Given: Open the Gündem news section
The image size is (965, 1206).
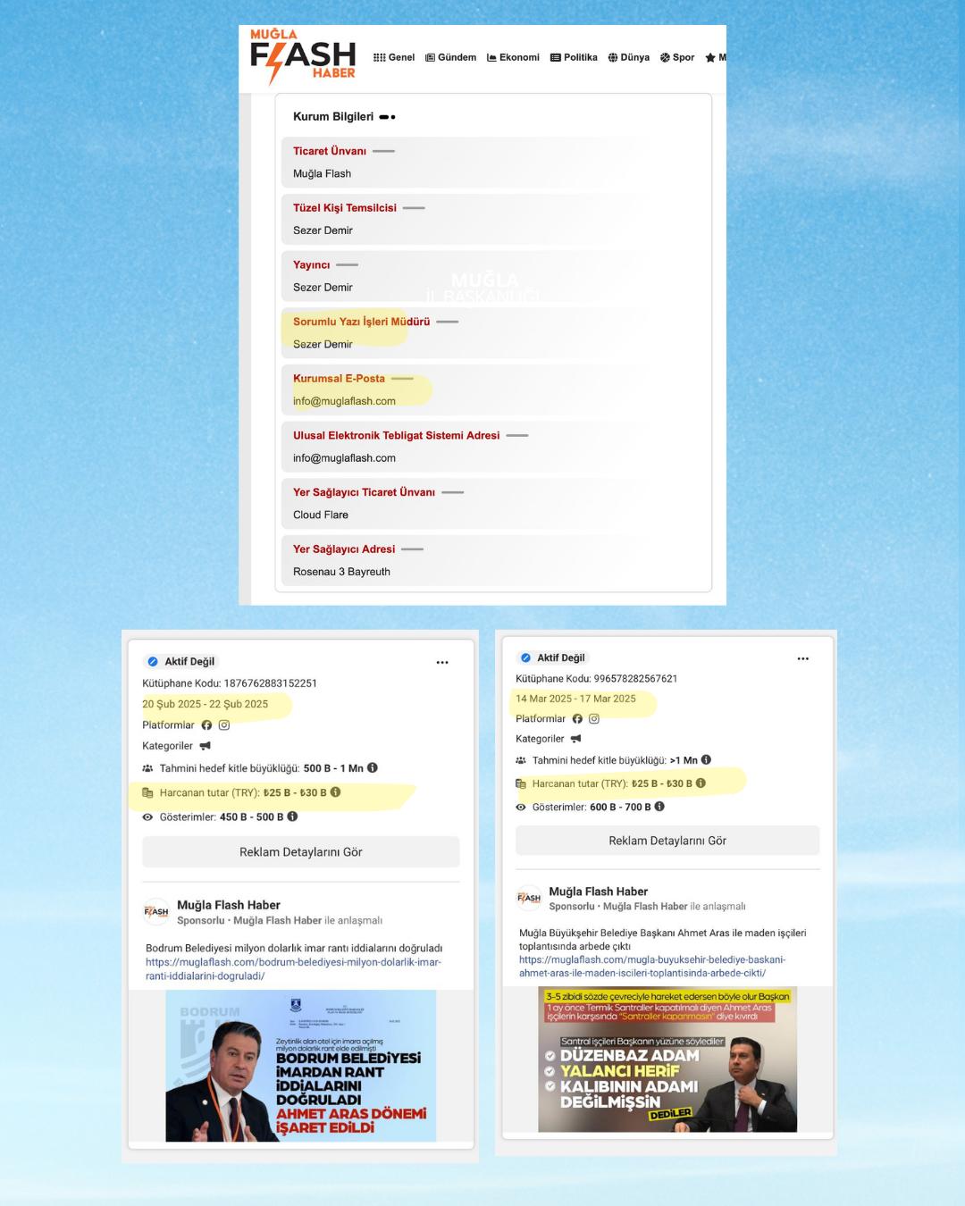Looking at the screenshot, I should tap(451, 57).
